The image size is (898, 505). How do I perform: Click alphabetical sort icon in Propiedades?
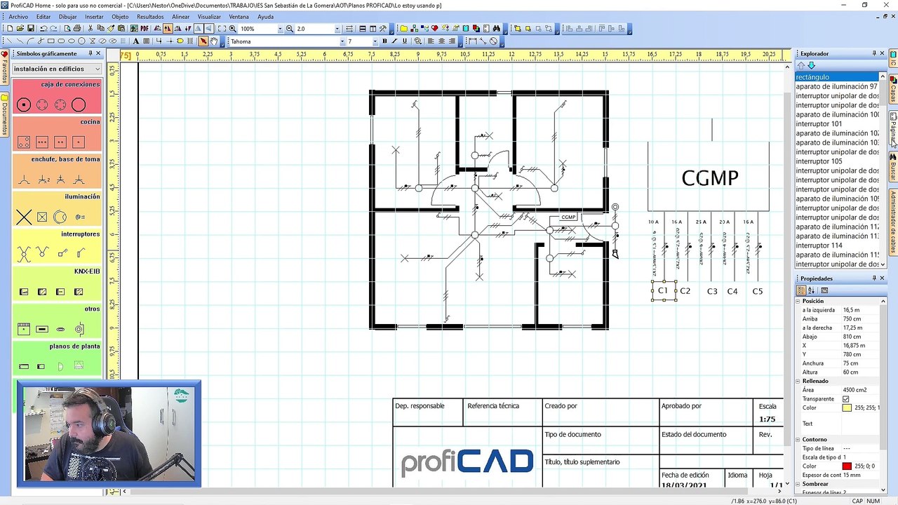(812, 290)
